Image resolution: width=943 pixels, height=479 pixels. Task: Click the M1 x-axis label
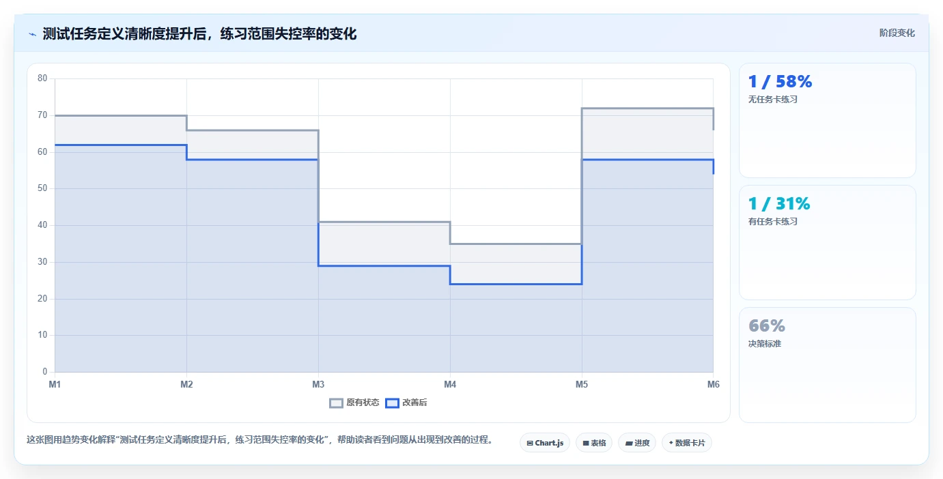tap(55, 384)
